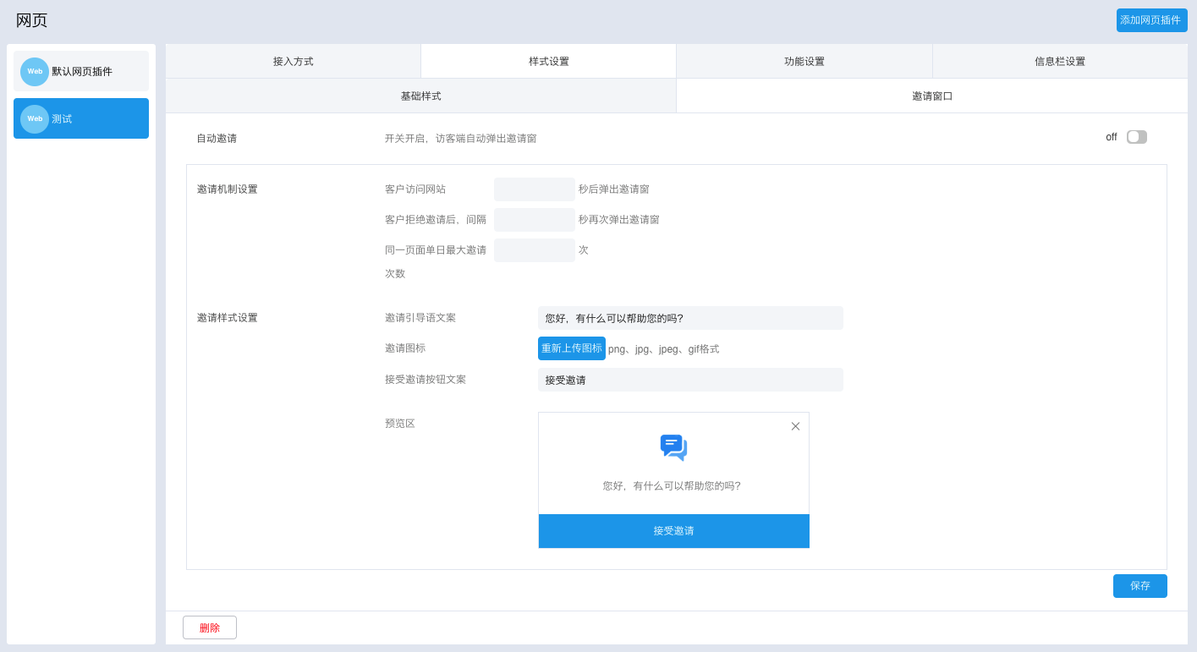Click 接受邀请 button in the preview
This screenshot has height=652, width=1197.
pos(673,531)
